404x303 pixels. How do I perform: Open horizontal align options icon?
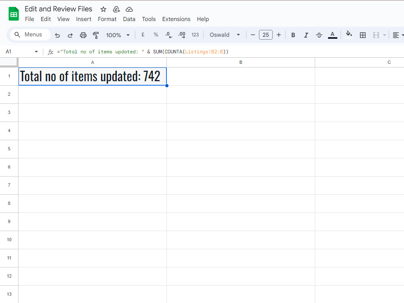click(x=396, y=35)
